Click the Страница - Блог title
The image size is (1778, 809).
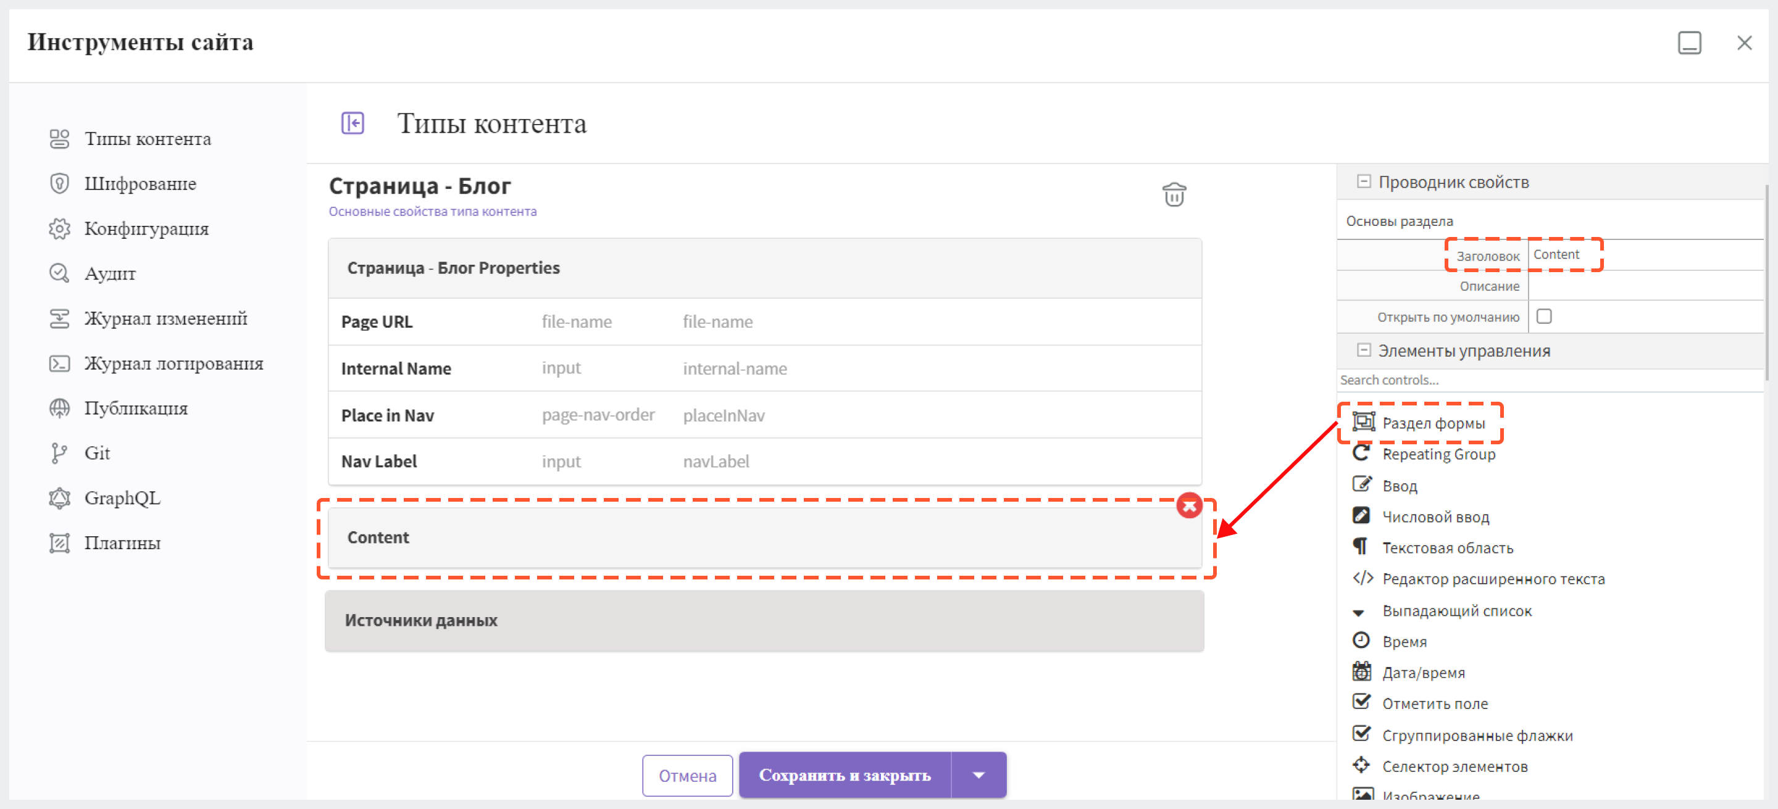pyautogui.click(x=420, y=186)
